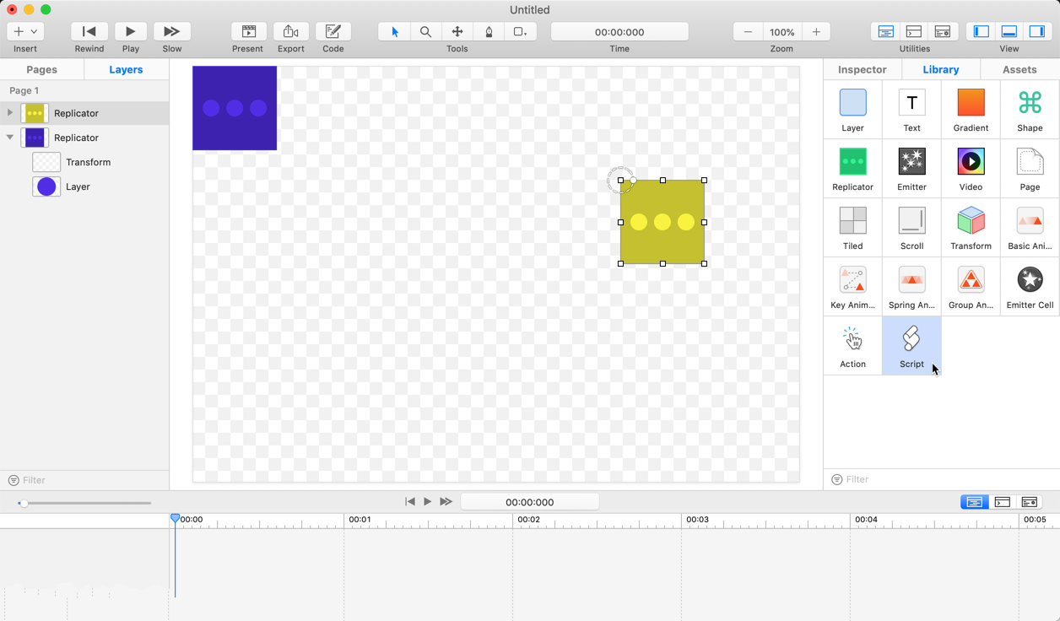Image resolution: width=1060 pixels, height=621 pixels.
Task: Select the arrow selection tool
Action: point(394,31)
